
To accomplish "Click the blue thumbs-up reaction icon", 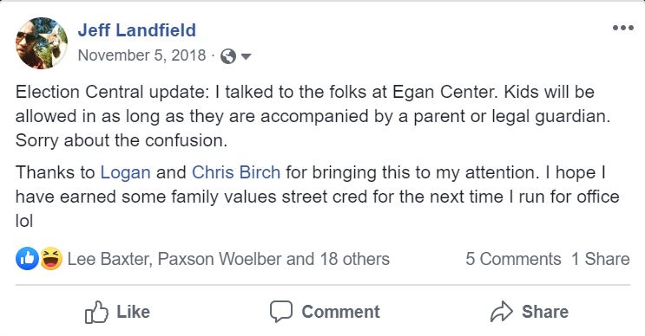I will (x=27, y=259).
